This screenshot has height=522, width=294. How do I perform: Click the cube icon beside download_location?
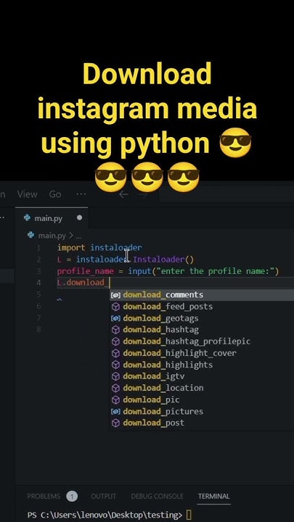point(115,388)
